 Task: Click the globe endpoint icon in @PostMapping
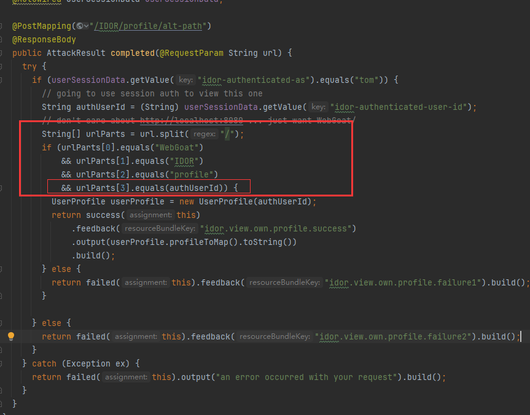(80, 26)
